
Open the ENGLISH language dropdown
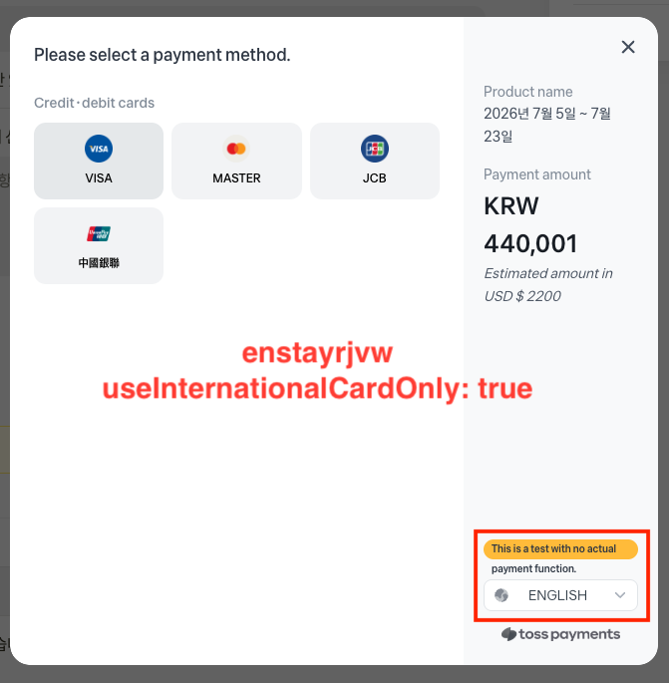(x=560, y=595)
